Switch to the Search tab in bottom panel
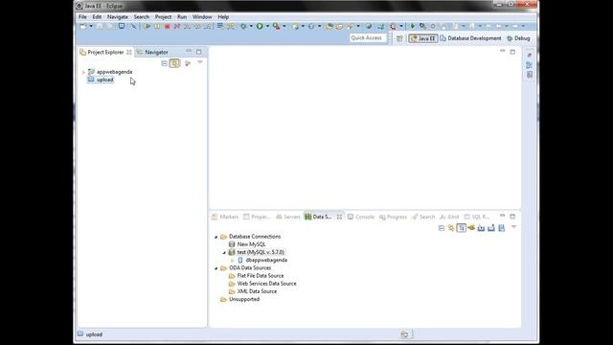The height and width of the screenshot is (345, 613). [423, 217]
